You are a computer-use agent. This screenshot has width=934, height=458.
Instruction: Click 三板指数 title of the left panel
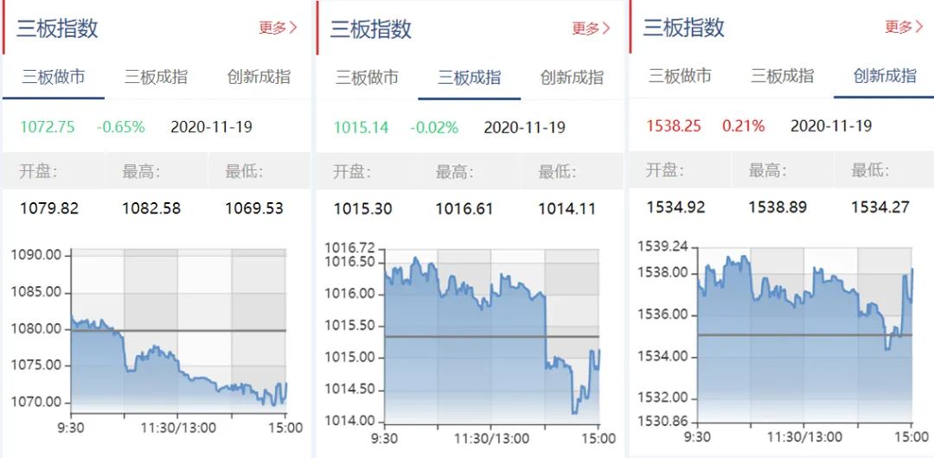(57, 28)
